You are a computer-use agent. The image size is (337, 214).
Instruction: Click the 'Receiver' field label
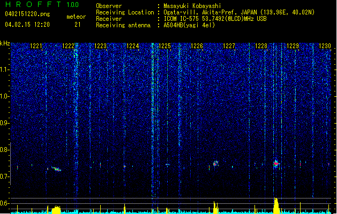pyautogui.click(x=109, y=19)
